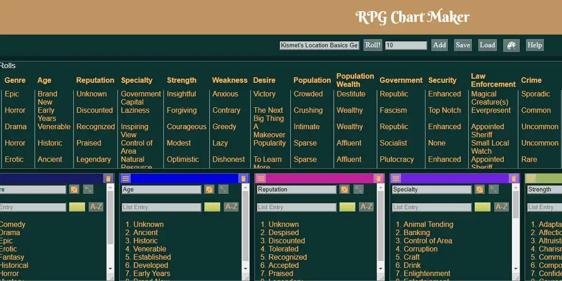
Task: Expand the Reputation panel's hamburger menu
Action: (261, 178)
